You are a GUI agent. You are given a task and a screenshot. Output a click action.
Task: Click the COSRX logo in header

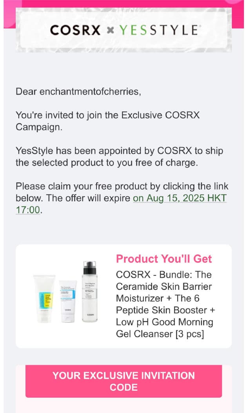coord(75,30)
